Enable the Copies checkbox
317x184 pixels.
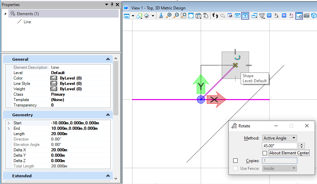point(235,161)
